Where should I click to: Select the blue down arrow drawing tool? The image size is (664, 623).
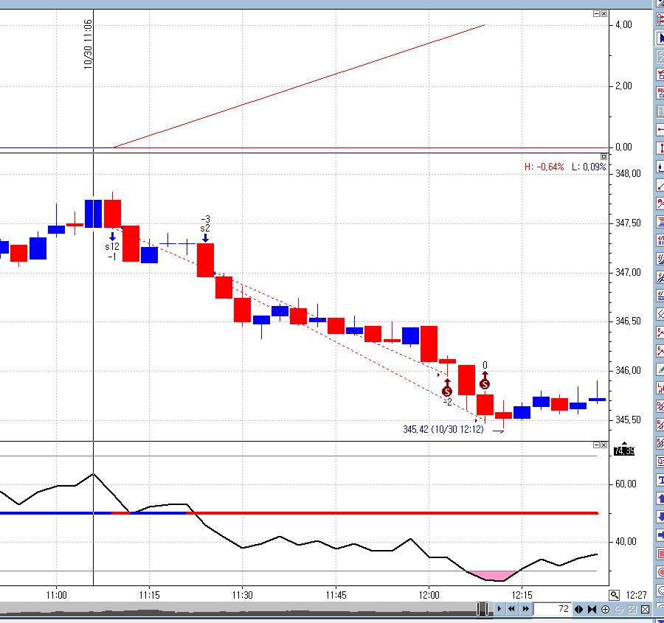[660, 517]
